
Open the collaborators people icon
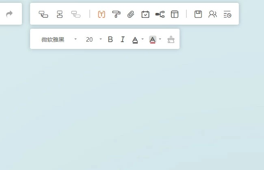point(212,14)
